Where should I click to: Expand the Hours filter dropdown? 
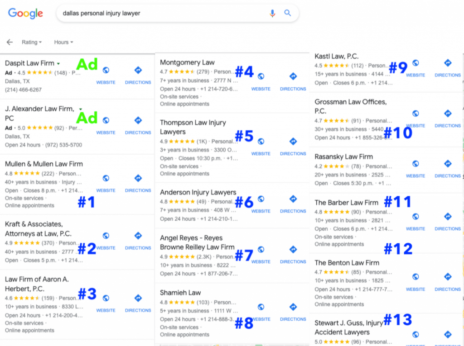tap(63, 42)
